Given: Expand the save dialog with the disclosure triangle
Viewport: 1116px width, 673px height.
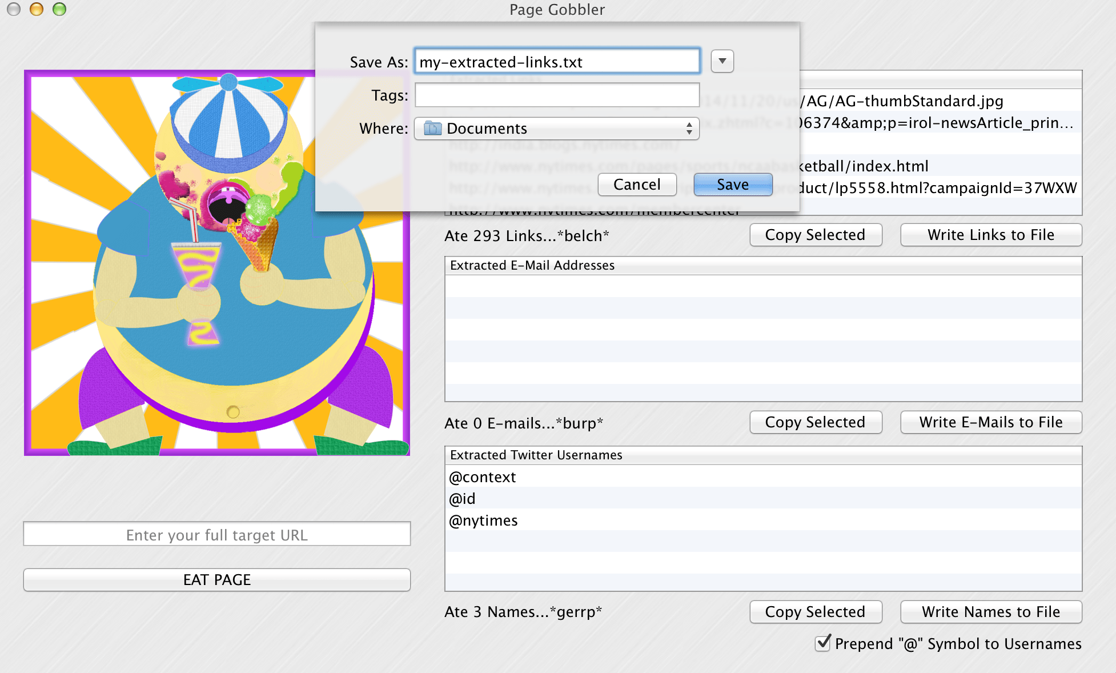Looking at the screenshot, I should coord(722,61).
